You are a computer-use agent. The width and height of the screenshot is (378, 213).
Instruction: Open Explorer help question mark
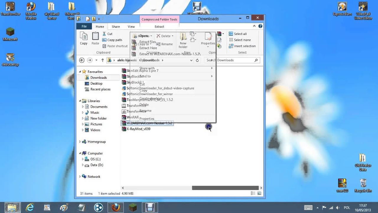tap(261, 26)
